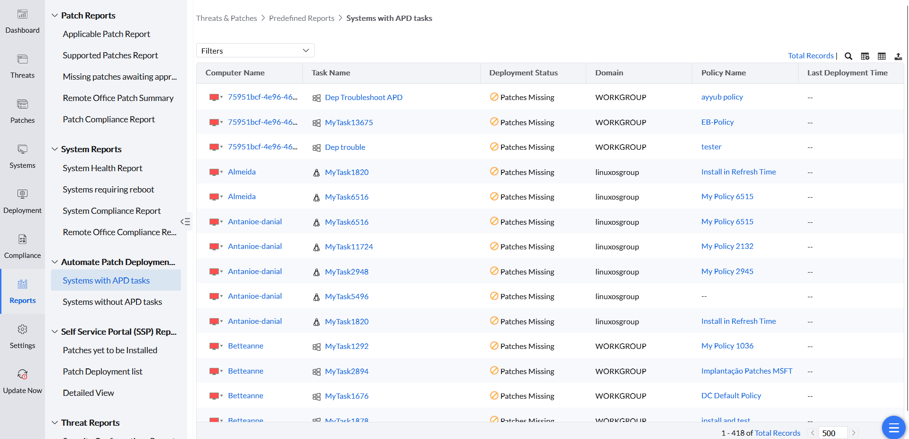Collapse the Patch Reports section
This screenshot has width=909, height=439.
(55, 16)
